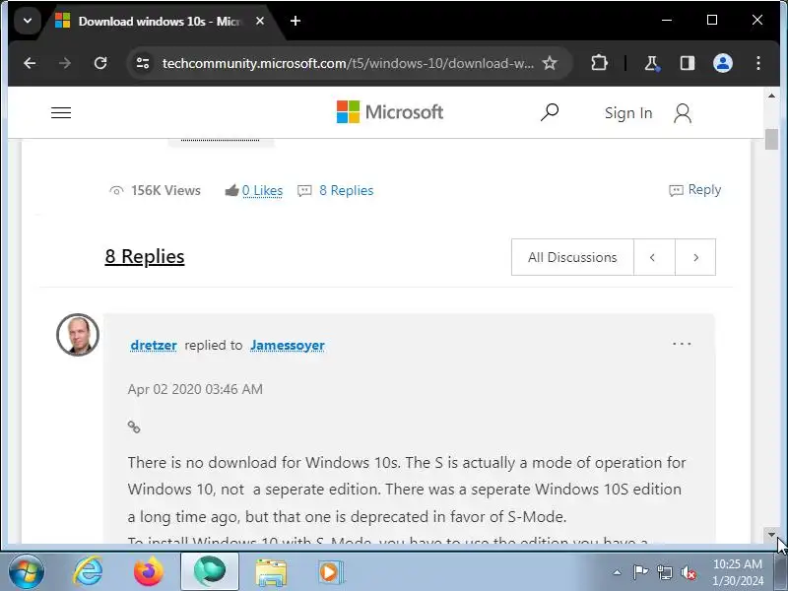Open the tab search dropdown
The height and width of the screenshot is (591, 788).
(28, 21)
